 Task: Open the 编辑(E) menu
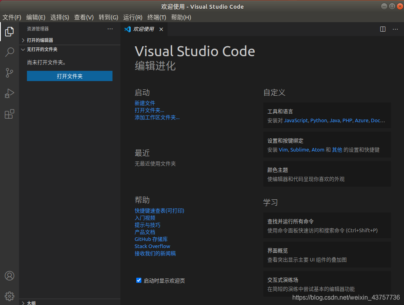[x=36, y=17]
